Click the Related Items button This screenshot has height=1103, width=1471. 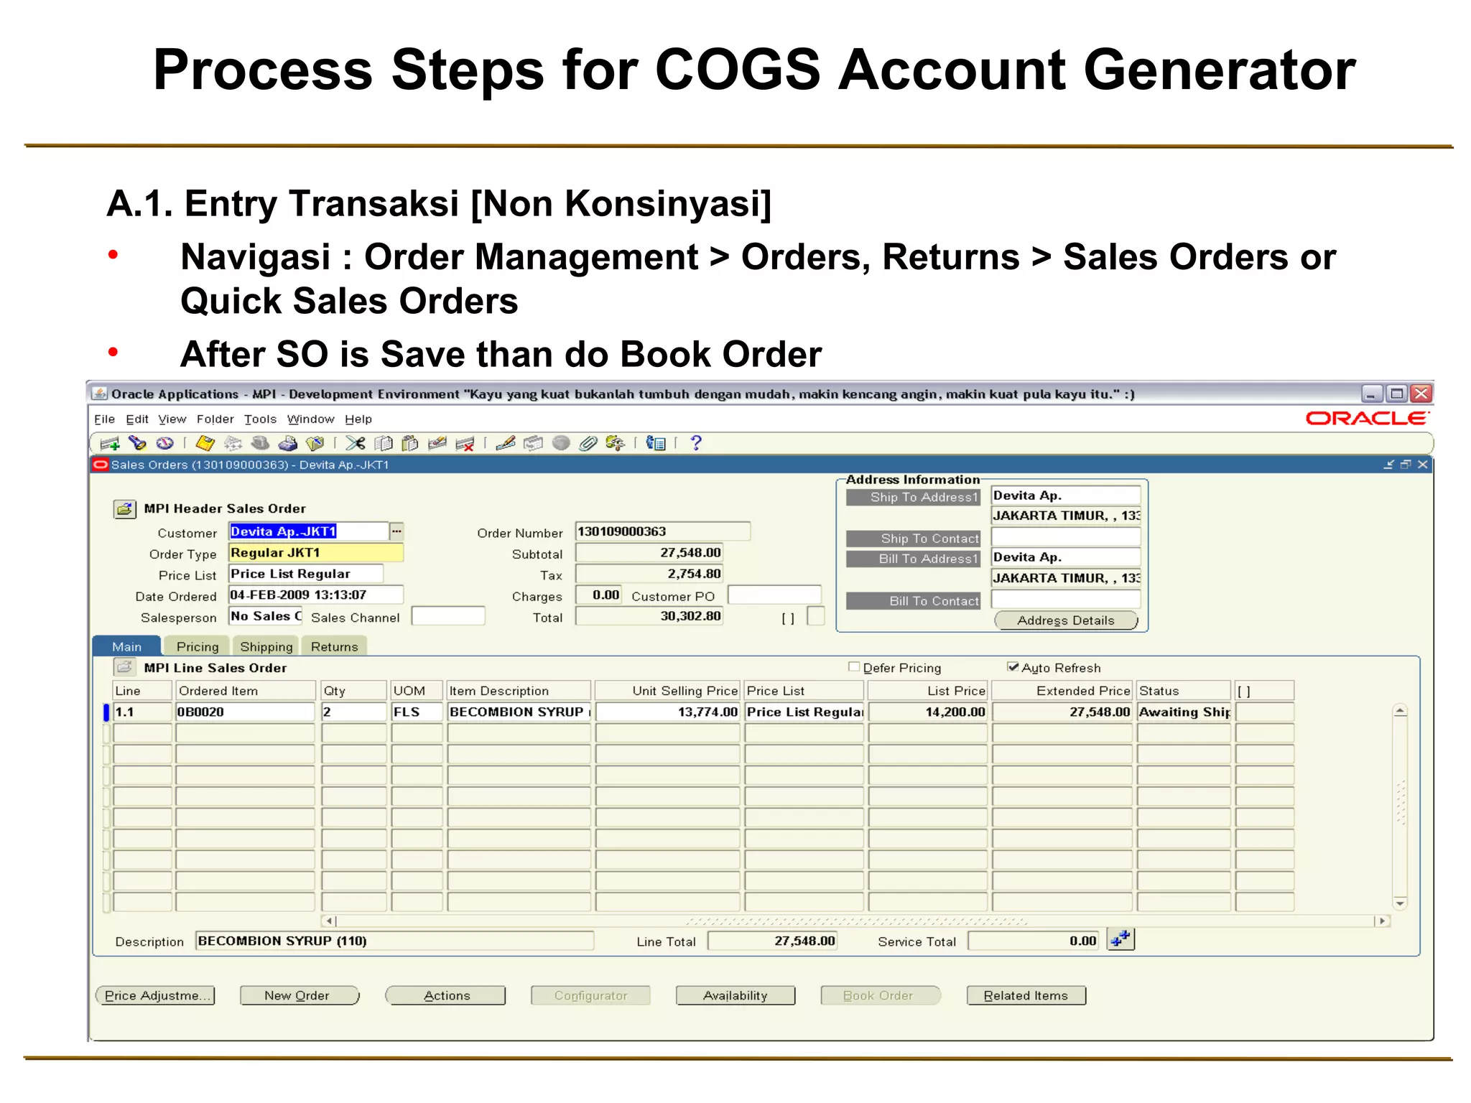tap(1026, 995)
